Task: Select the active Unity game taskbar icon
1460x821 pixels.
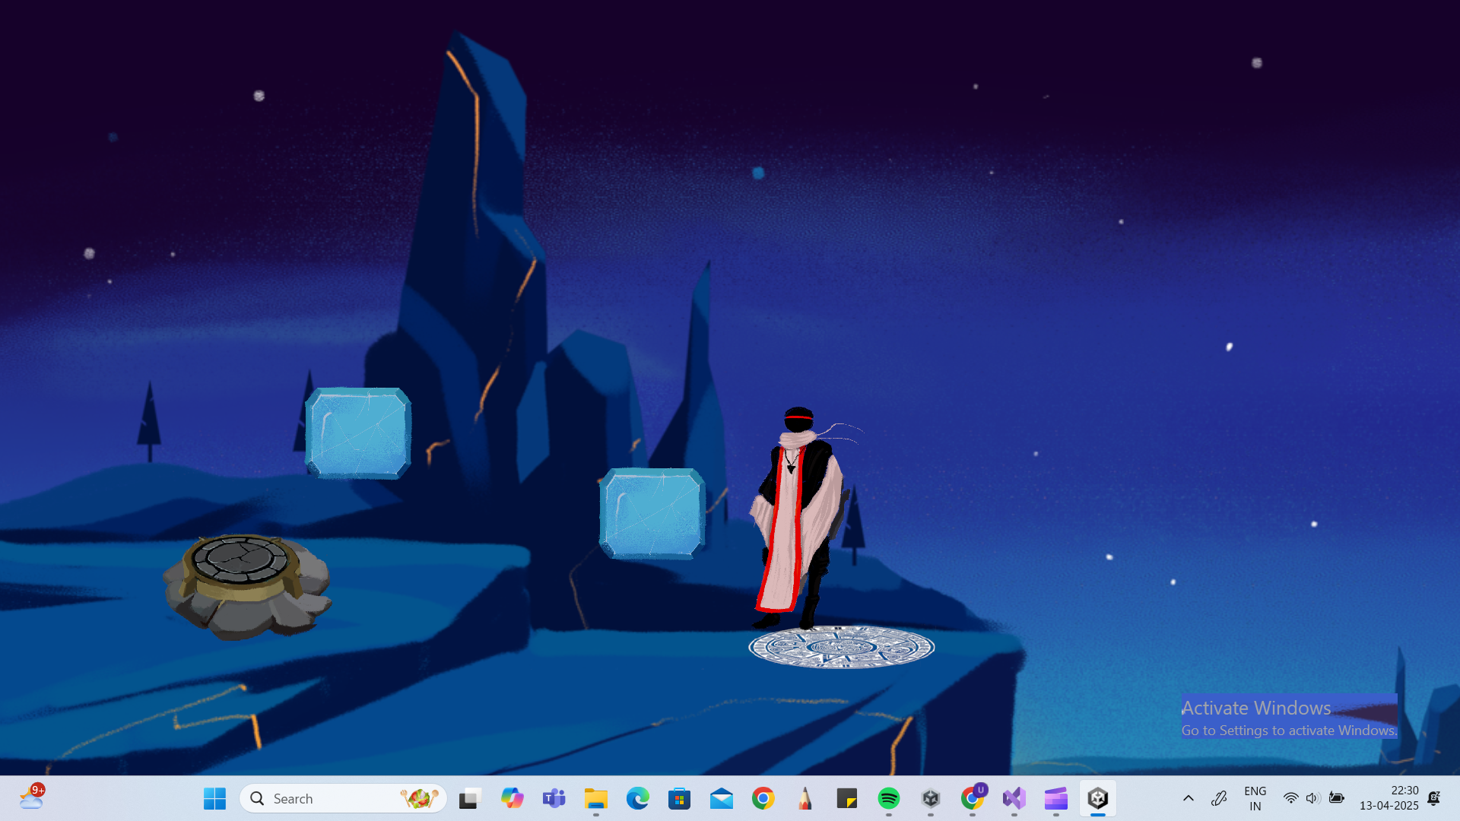Action: [1097, 798]
